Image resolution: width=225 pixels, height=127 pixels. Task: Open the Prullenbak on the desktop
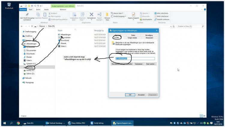click(9, 5)
